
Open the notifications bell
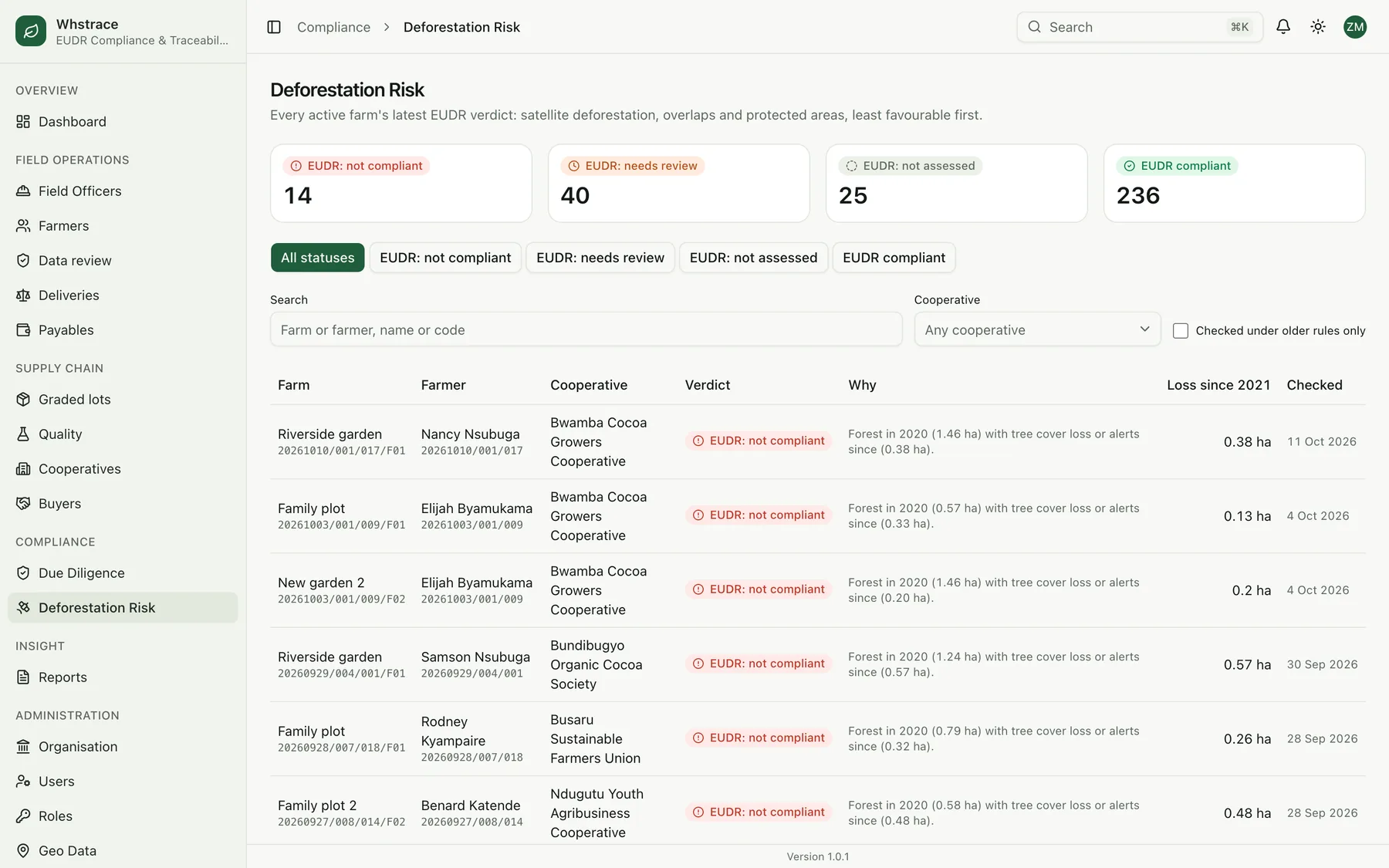[x=1283, y=27]
